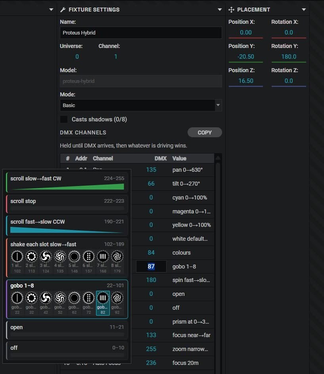Choose scroll fast→slow CCW range
This screenshot has height=374, width=324.
[67, 226]
